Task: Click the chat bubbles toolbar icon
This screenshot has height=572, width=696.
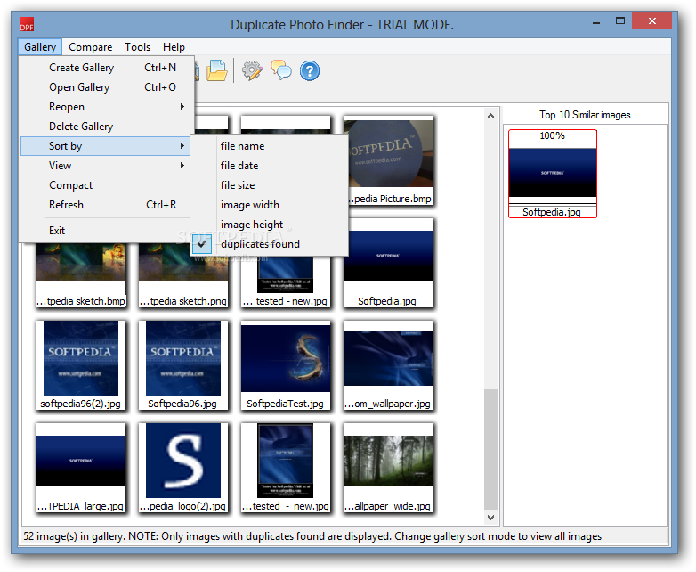Action: point(281,70)
